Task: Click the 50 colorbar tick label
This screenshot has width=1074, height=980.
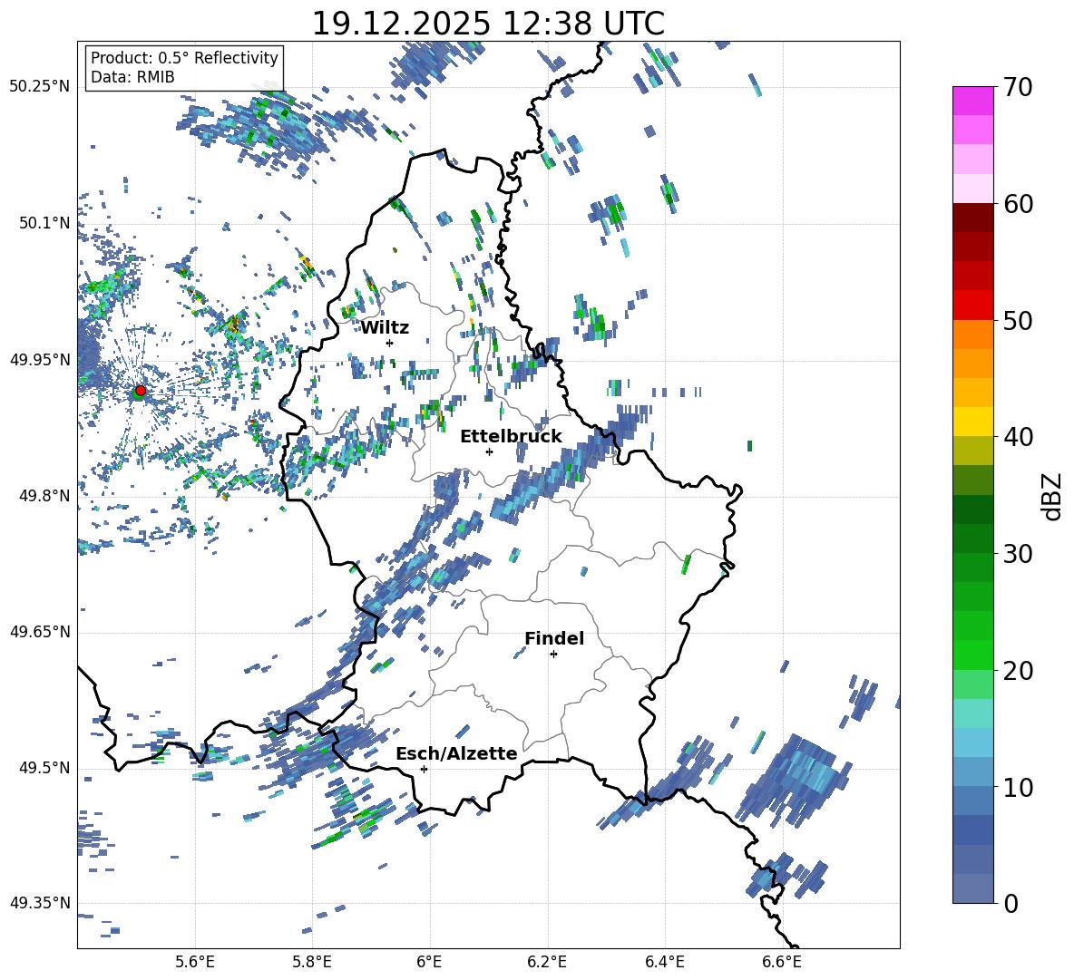Action: tap(1019, 321)
